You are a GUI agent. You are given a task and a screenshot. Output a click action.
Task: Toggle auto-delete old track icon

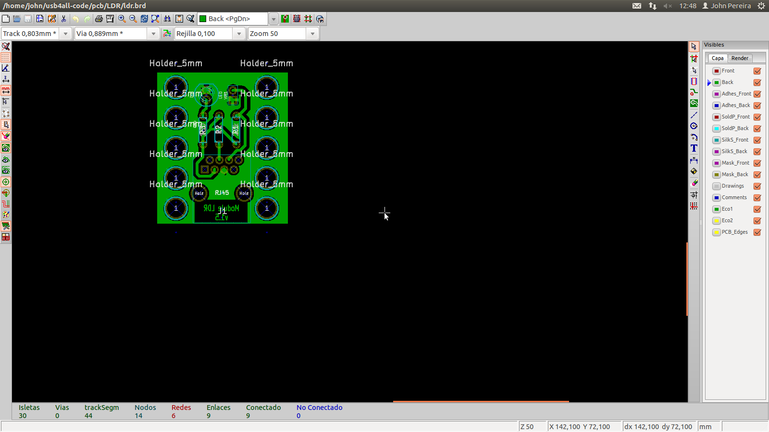pos(6,136)
